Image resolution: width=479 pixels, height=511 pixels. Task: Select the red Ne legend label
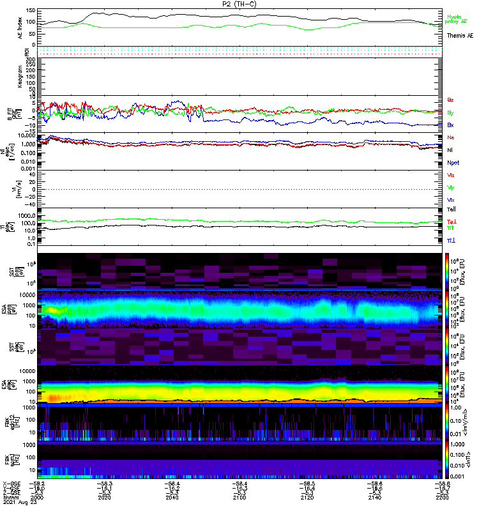click(451, 137)
